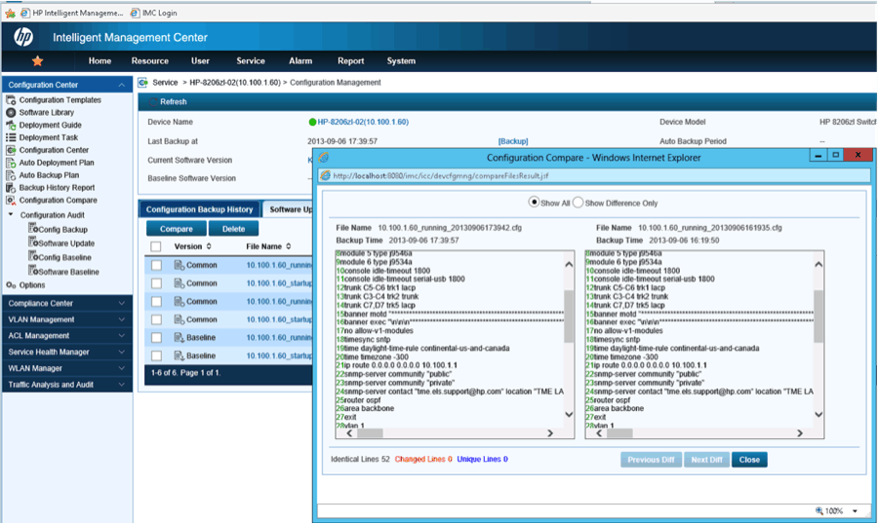This screenshot has width=878, height=524.
Task: Expand the VLAN Management panel
Action: pos(121,319)
